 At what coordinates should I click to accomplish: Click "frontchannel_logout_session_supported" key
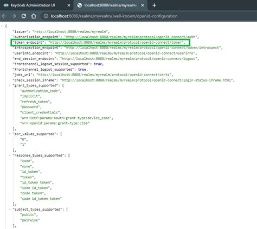point(51,64)
